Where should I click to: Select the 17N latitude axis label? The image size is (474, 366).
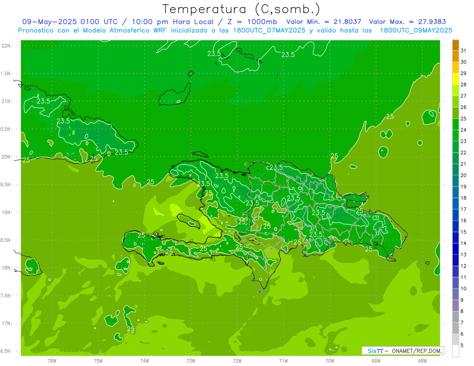click(6, 323)
